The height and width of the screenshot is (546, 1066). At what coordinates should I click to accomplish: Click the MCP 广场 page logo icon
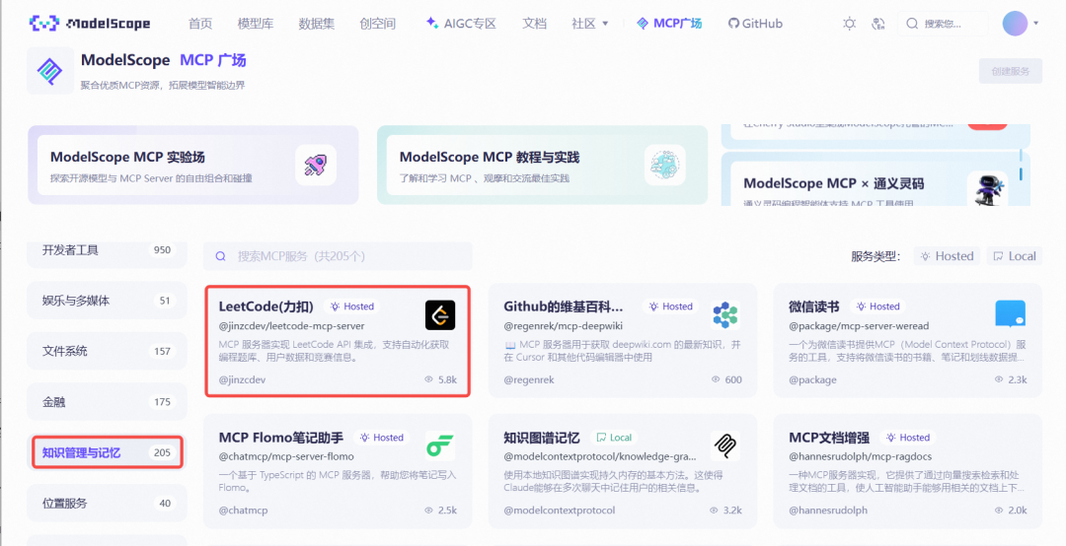(50, 71)
